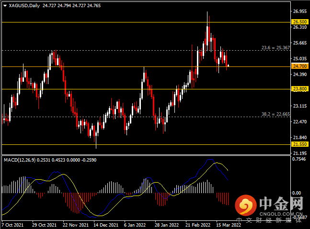Viewport: 310px width, 229px height.
Task: Click the 29 Oct 2021 date label
Action: pyautogui.click(x=44, y=225)
